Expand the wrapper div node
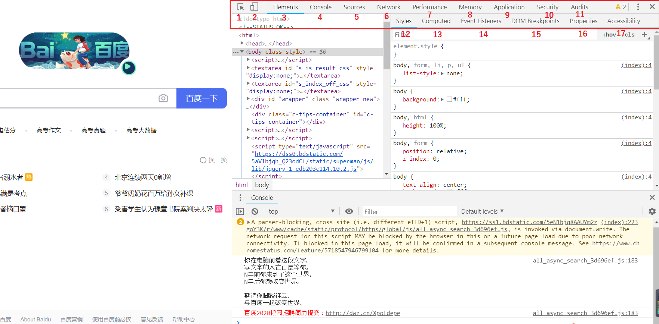Image resolution: width=659 pixels, height=324 pixels. tap(248, 99)
